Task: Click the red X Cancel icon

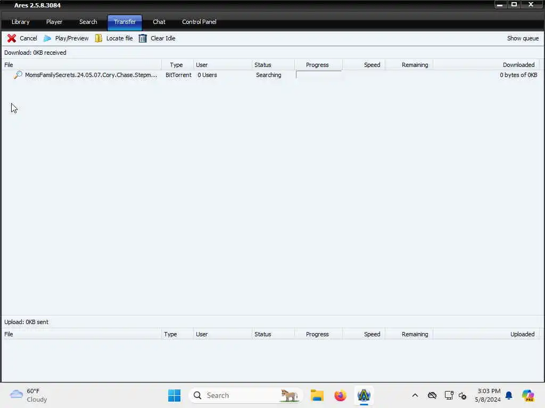Action: 12,38
